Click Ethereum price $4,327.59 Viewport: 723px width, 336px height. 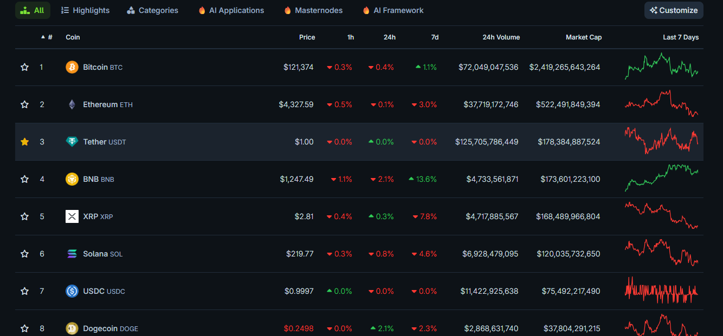coord(296,104)
